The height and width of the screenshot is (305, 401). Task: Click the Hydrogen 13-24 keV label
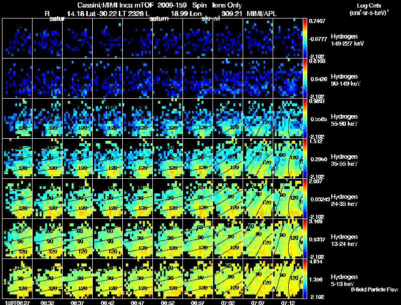pyautogui.click(x=344, y=240)
